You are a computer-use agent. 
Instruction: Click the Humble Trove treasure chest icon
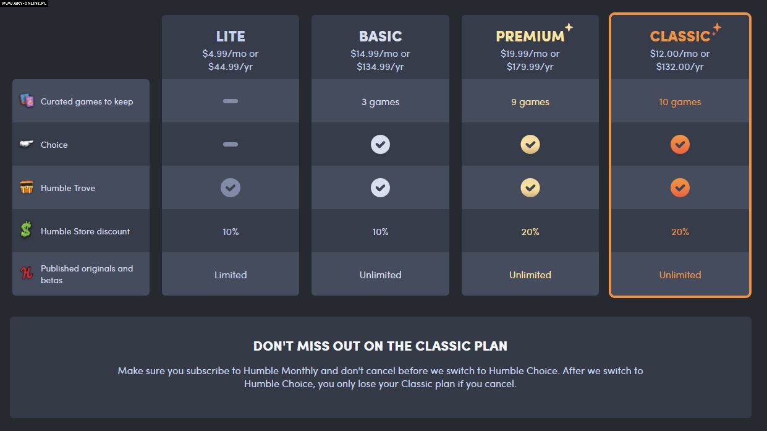27,187
